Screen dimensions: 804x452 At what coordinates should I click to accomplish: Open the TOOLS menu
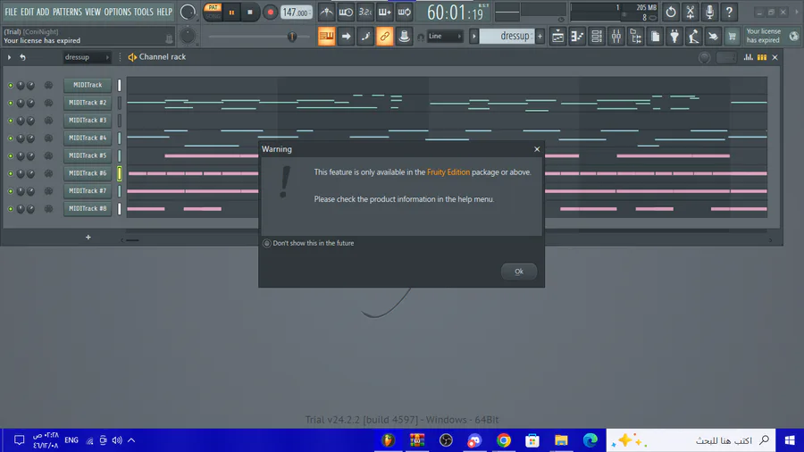coord(144,12)
